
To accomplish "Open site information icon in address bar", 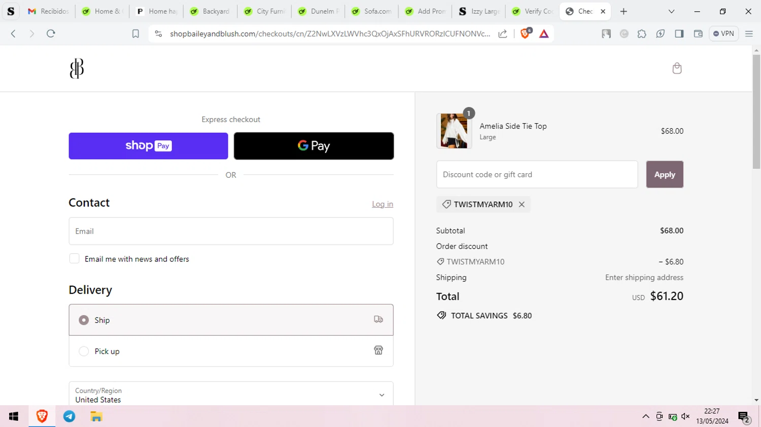I will coord(158,33).
